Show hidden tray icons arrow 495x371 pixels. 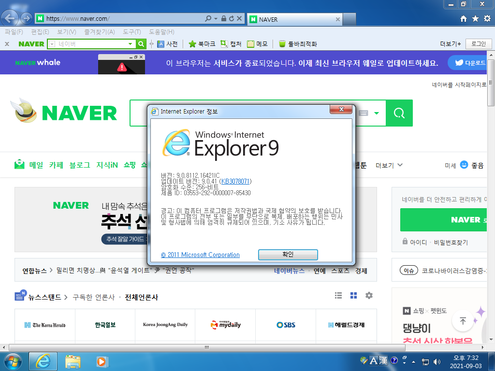414,361
